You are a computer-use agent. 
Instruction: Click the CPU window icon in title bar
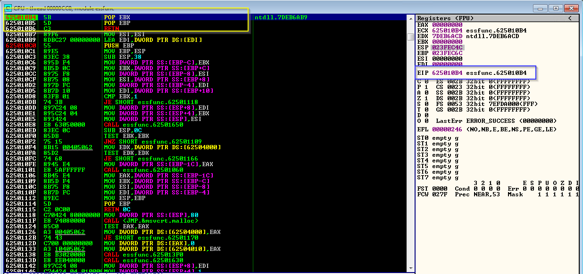(x=8, y=7)
